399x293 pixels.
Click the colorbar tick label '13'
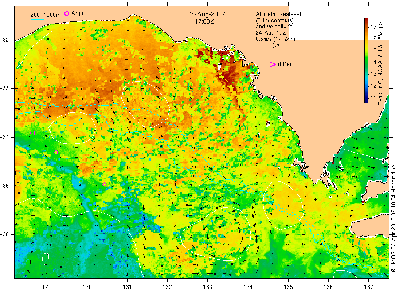tap(373, 74)
